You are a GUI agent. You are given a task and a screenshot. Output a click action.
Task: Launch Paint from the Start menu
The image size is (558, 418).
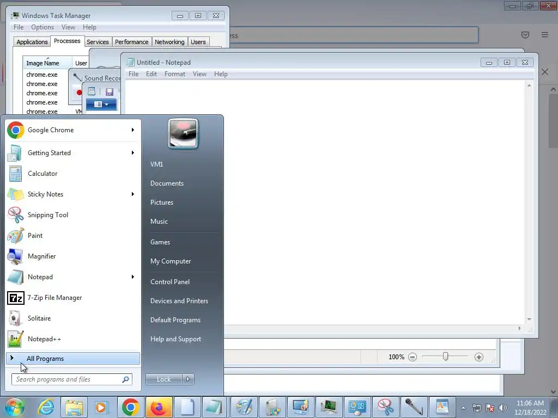[73, 235]
